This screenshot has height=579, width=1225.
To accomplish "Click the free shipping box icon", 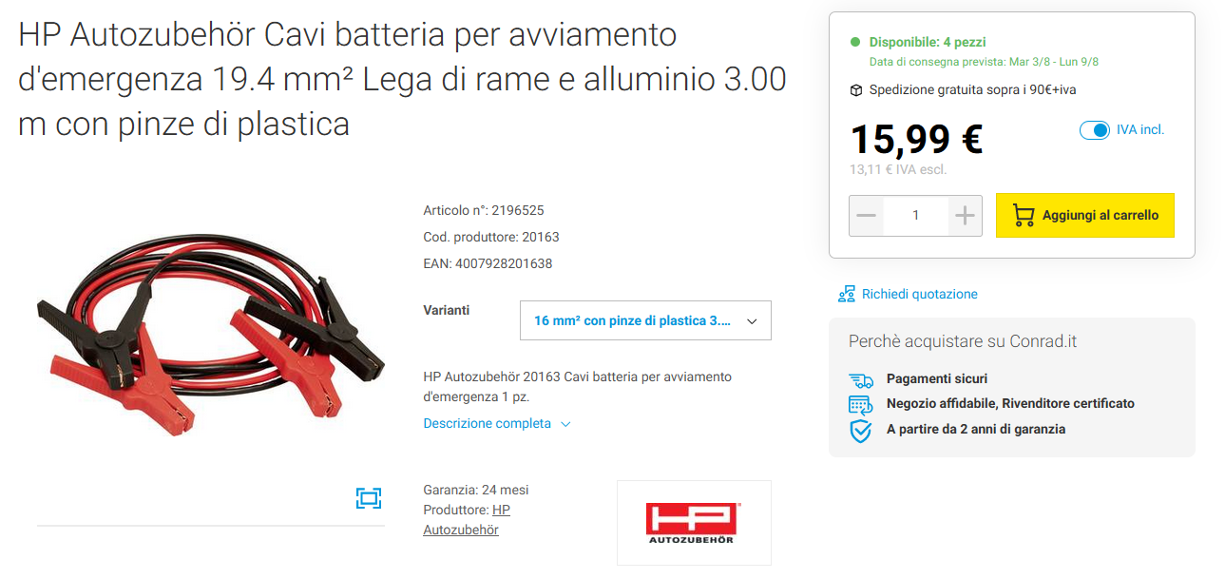I will click(x=856, y=90).
